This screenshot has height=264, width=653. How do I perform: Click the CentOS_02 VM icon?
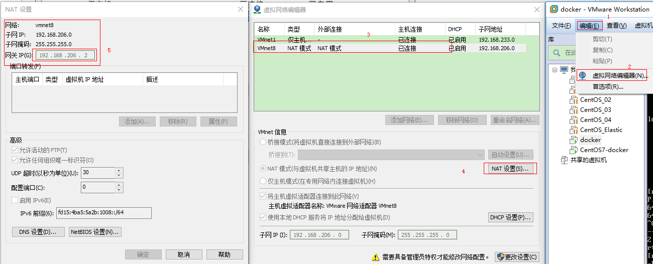[x=574, y=100]
